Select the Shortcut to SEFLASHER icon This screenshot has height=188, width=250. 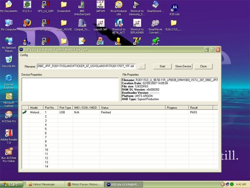[x=137, y=26]
